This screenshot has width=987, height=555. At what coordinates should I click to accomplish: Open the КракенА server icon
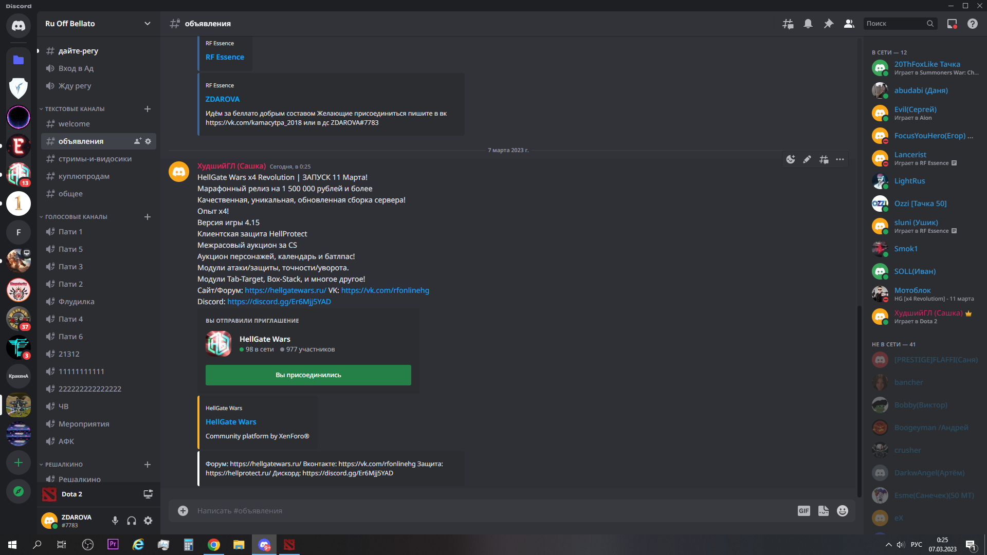click(x=19, y=376)
